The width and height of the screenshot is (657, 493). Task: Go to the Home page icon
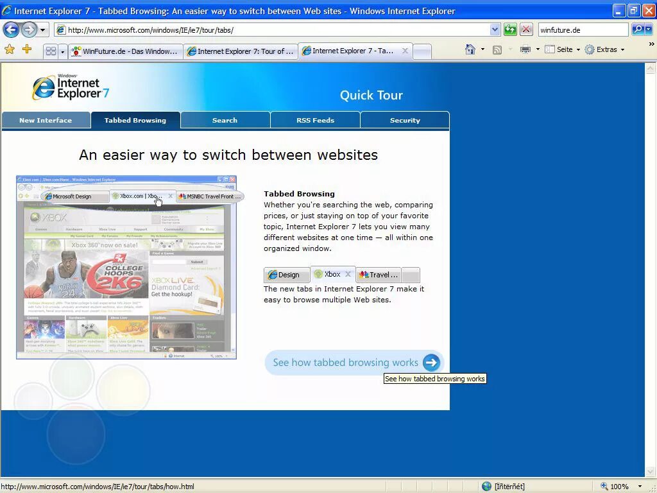click(x=470, y=49)
